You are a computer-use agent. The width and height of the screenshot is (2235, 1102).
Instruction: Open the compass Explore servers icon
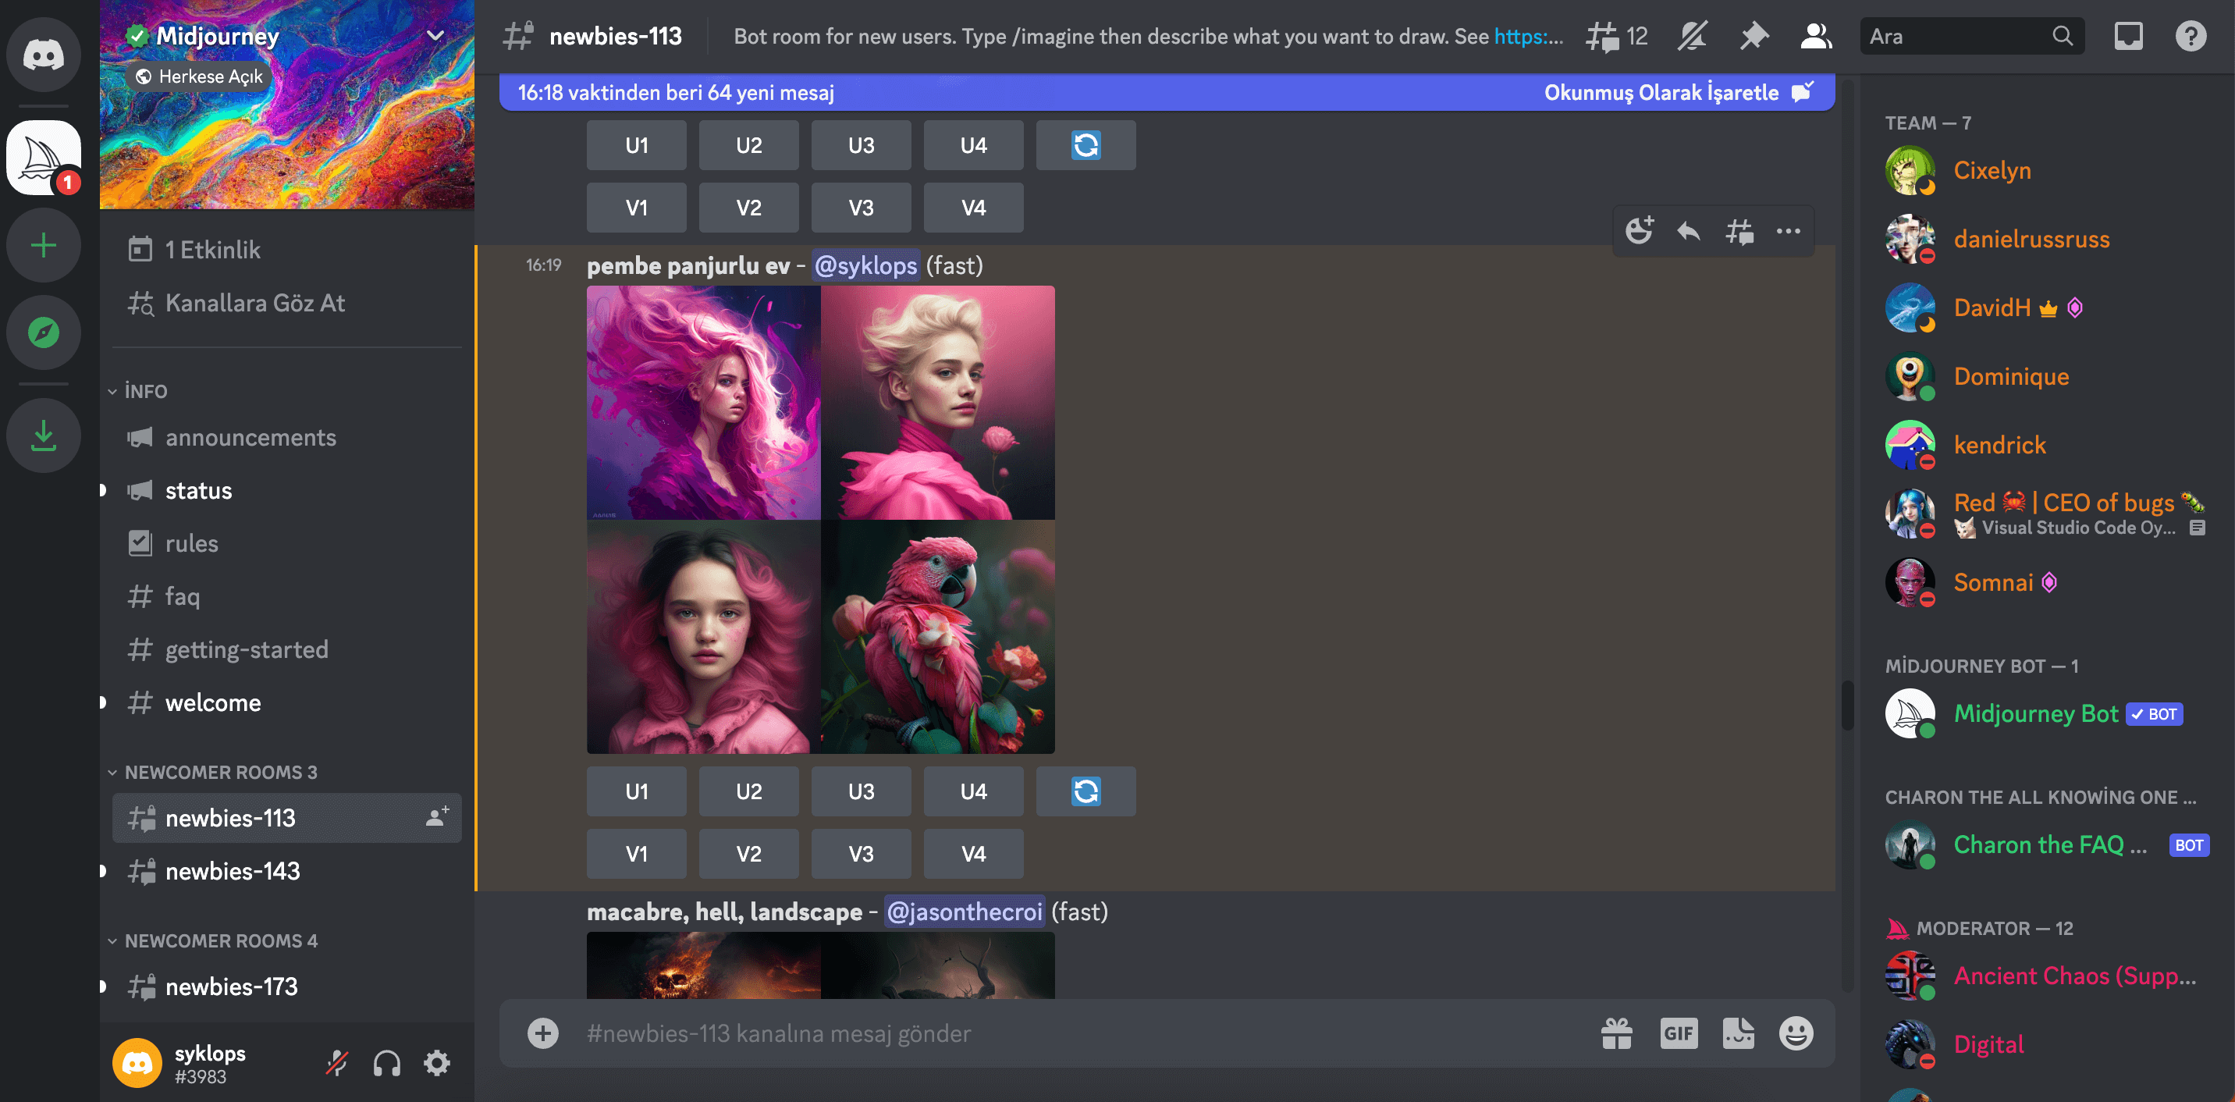coord(44,332)
